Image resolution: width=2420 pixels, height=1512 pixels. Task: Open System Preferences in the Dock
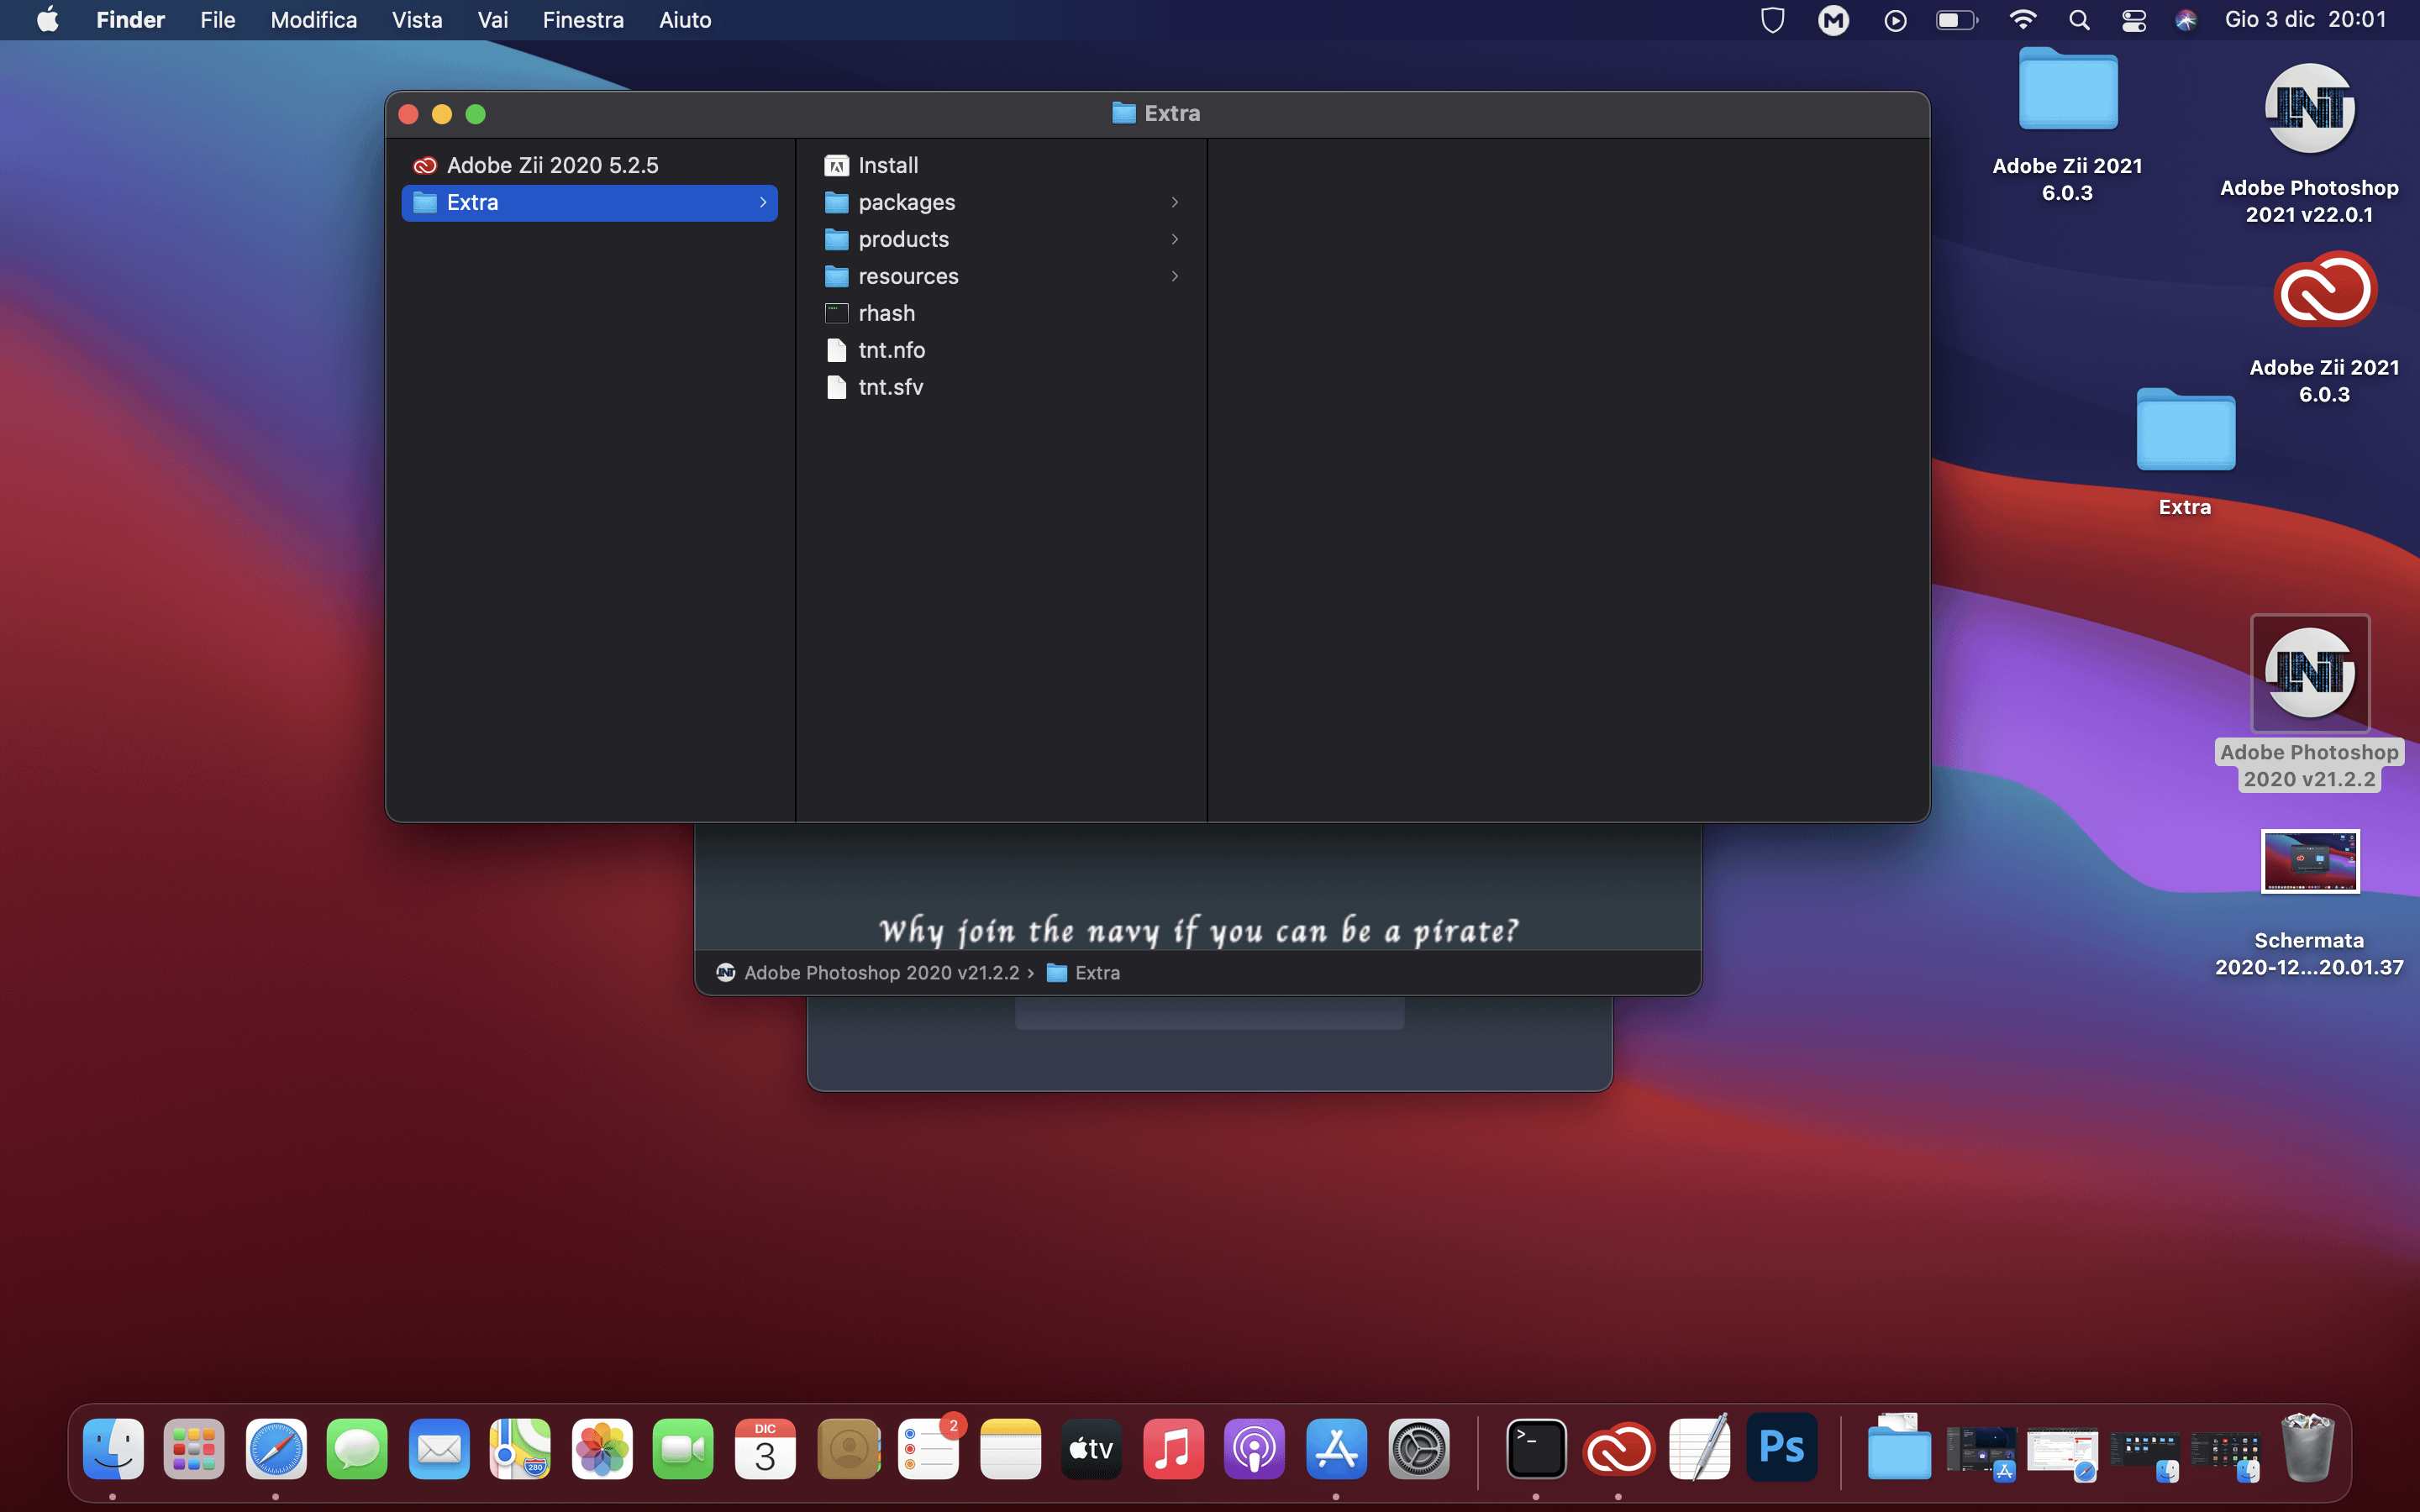click(x=1418, y=1448)
